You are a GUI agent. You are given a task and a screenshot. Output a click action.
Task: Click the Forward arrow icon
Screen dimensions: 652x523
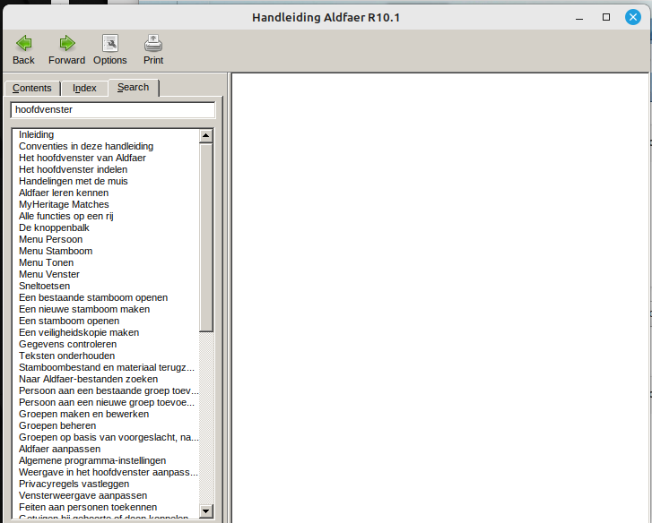coord(66,43)
